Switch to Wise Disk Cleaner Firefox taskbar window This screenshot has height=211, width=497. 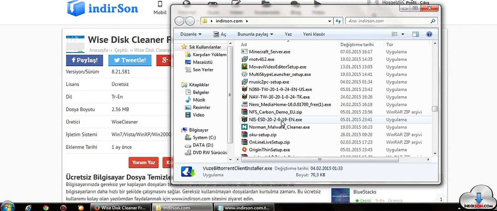(120, 208)
